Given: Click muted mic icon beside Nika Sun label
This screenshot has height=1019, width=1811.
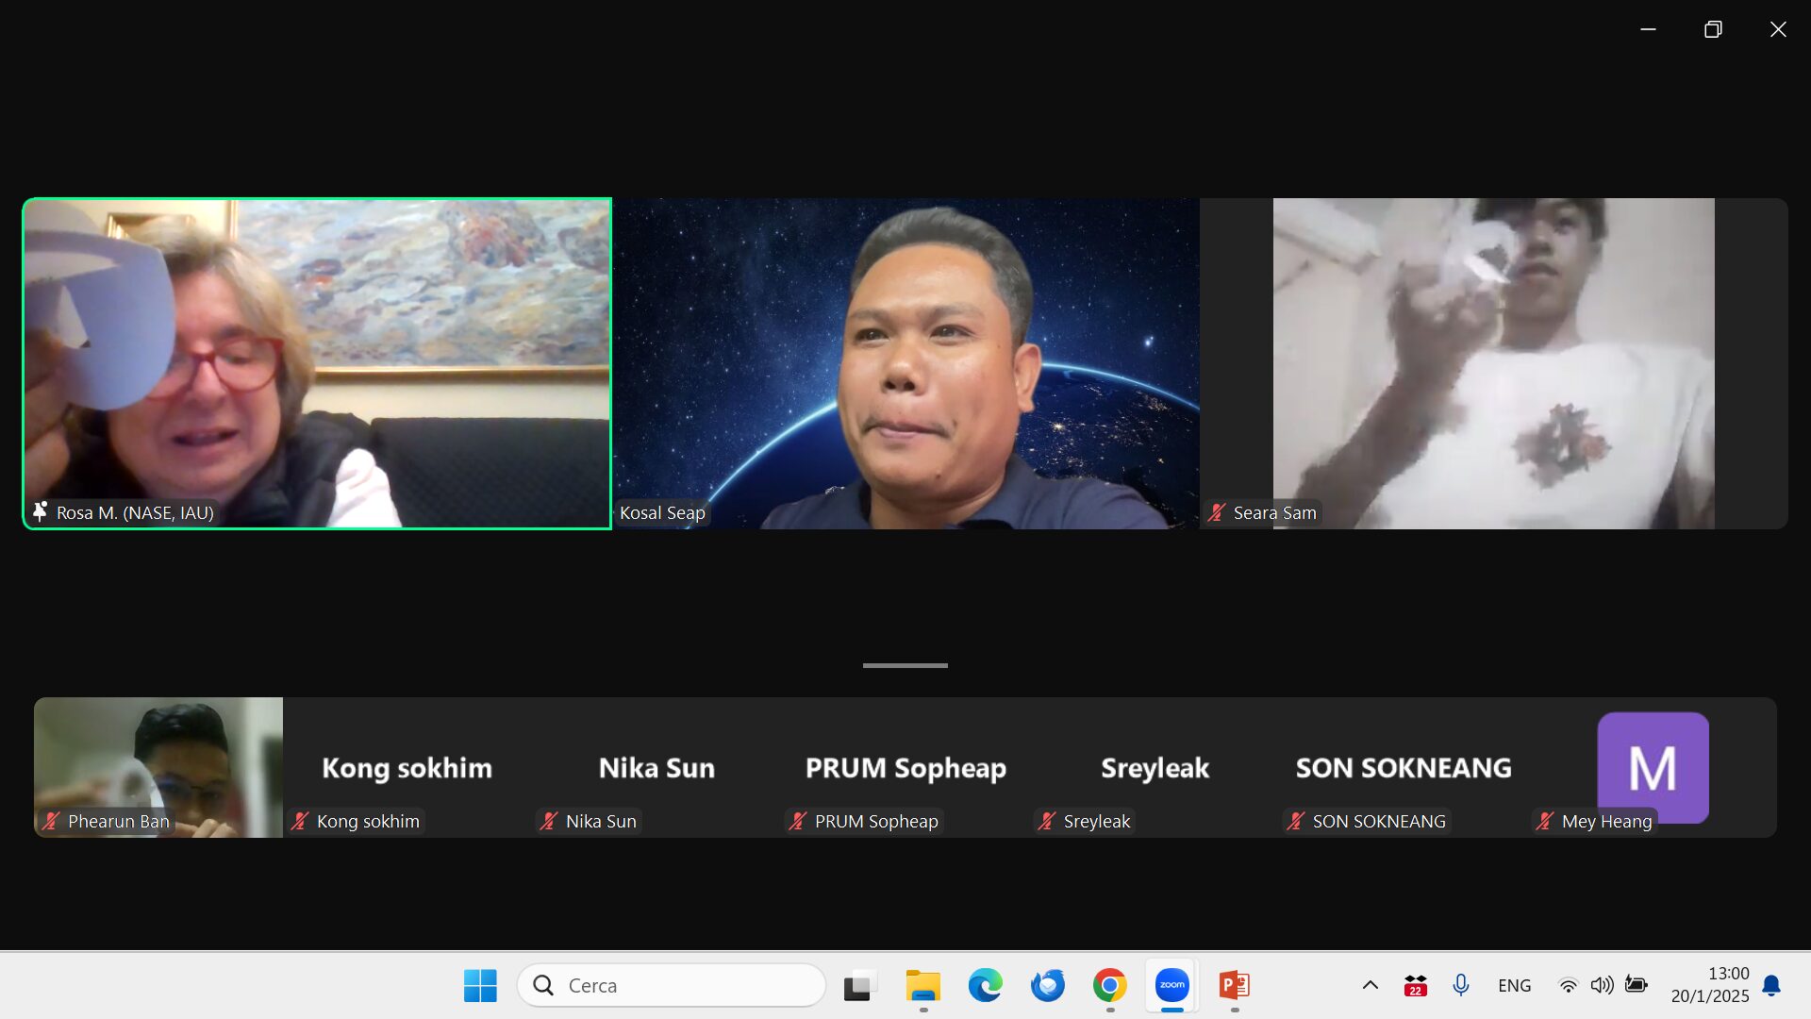Looking at the screenshot, I should coord(549,821).
